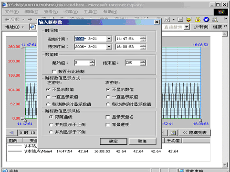Expand the 直接搜索 combo box arrow
This screenshot has height=172, width=230.
coord(187,27)
